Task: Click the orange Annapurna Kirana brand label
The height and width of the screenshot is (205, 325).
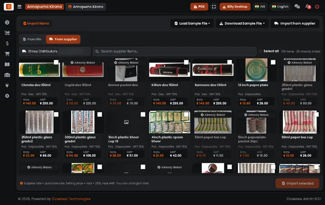Action: (x=44, y=7)
